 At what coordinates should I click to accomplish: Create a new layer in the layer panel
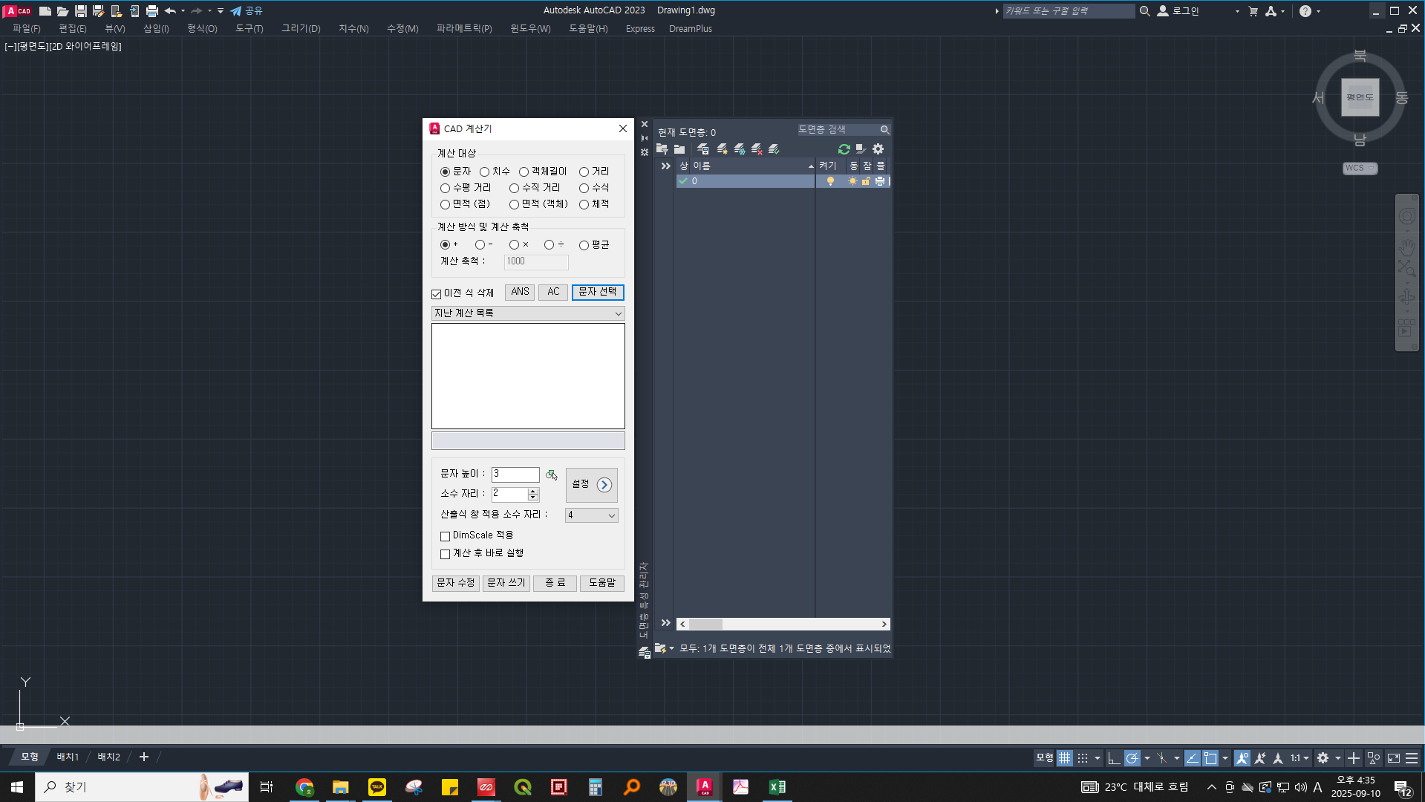tap(722, 149)
